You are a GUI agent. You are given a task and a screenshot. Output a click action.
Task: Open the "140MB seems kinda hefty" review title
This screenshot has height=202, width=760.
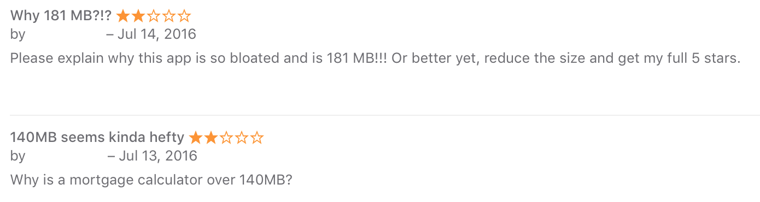(x=97, y=138)
